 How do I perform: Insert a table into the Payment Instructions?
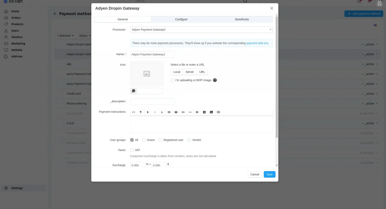(x=176, y=112)
